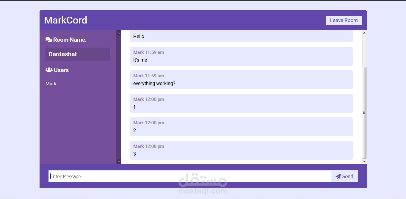Click the MarkCord logo in the header

[65, 20]
